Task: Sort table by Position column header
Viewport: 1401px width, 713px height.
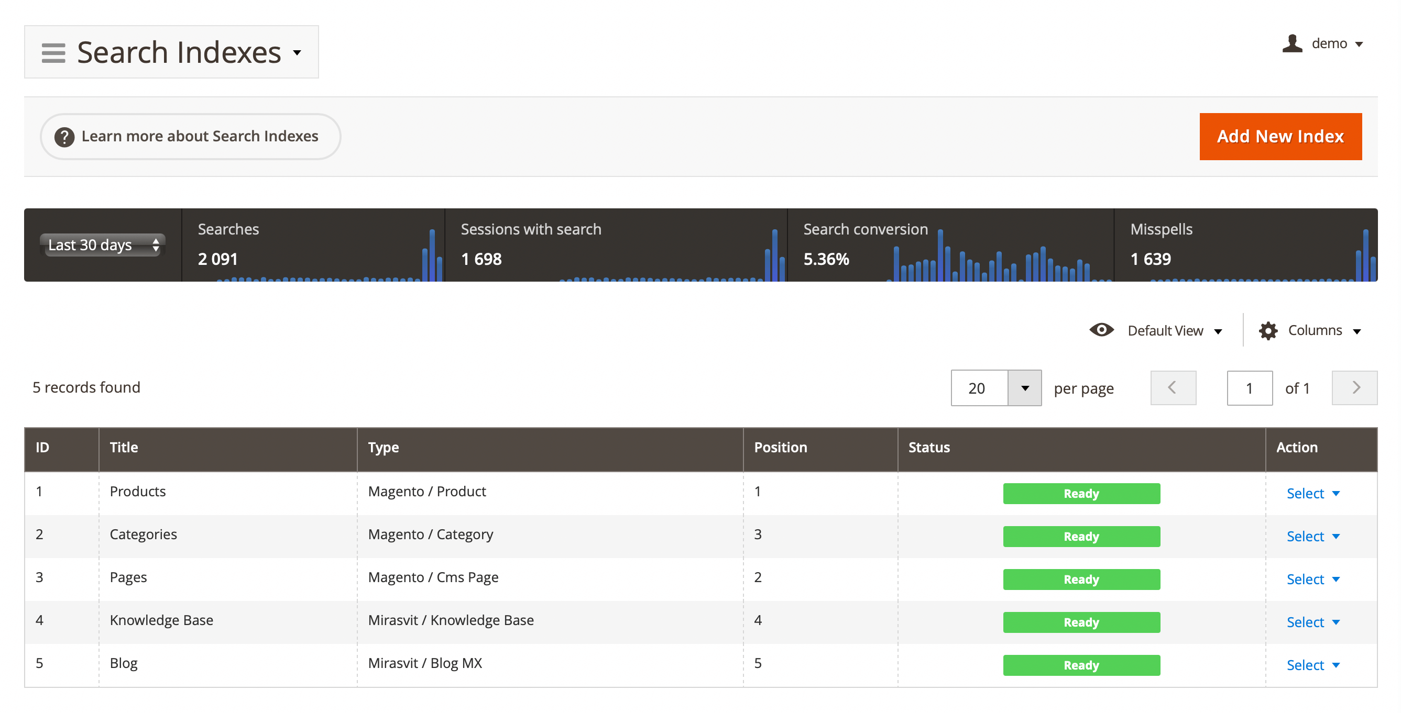Action: 780,447
